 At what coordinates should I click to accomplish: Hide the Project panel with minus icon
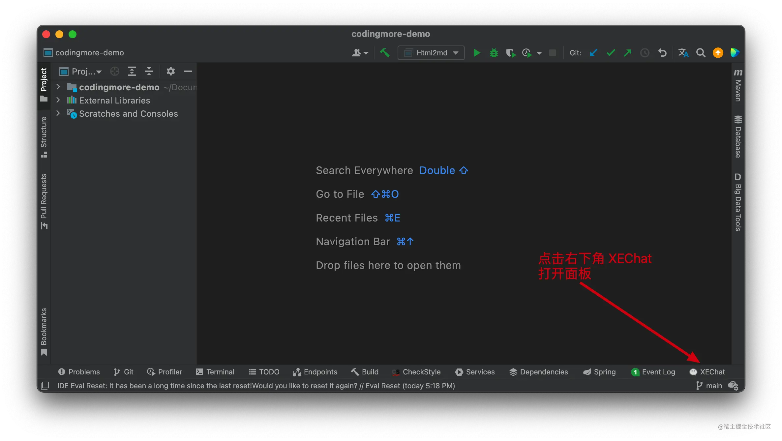(x=188, y=71)
